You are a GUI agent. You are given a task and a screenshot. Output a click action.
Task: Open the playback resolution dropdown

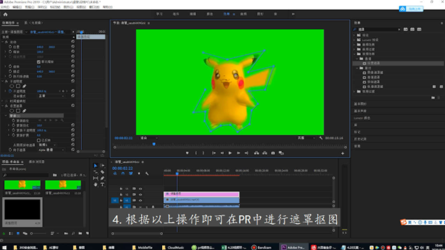(x=306, y=138)
